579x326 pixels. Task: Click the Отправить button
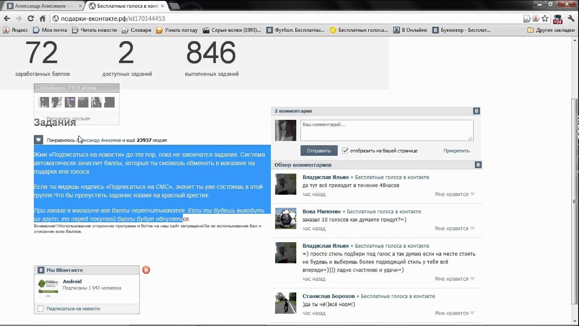point(319,151)
